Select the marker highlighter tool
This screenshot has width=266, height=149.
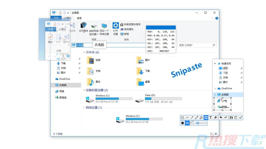click(201, 118)
